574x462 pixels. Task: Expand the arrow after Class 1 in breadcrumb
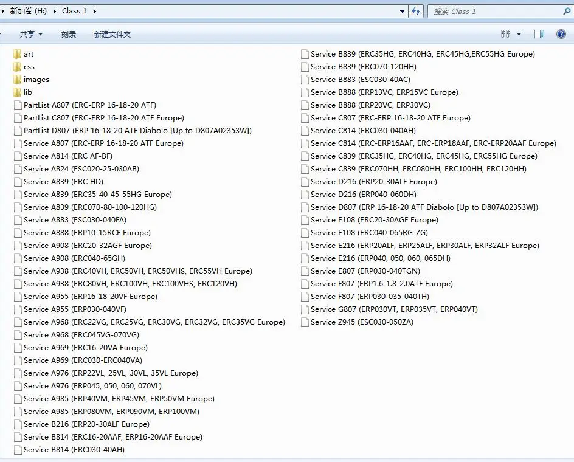94,11
